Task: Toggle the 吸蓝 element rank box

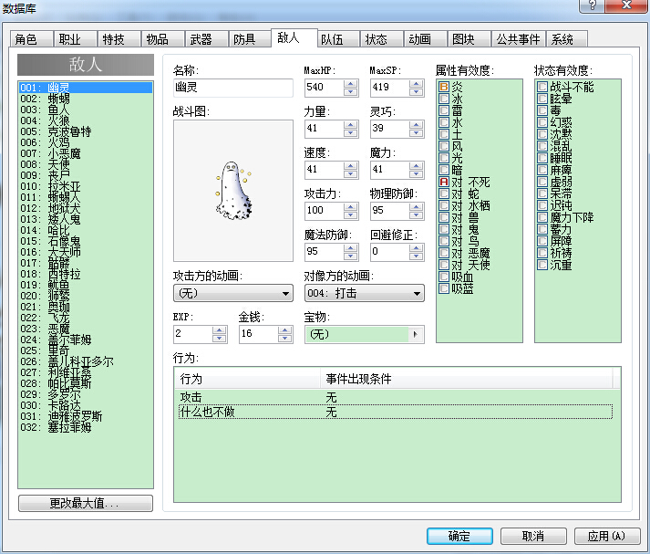Action: pos(444,288)
